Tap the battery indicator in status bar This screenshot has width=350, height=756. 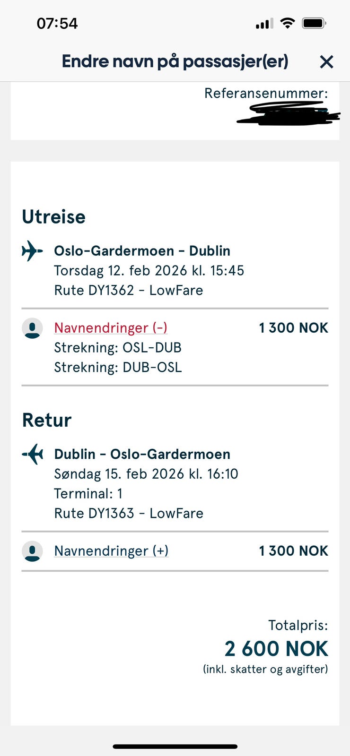pyautogui.click(x=314, y=23)
